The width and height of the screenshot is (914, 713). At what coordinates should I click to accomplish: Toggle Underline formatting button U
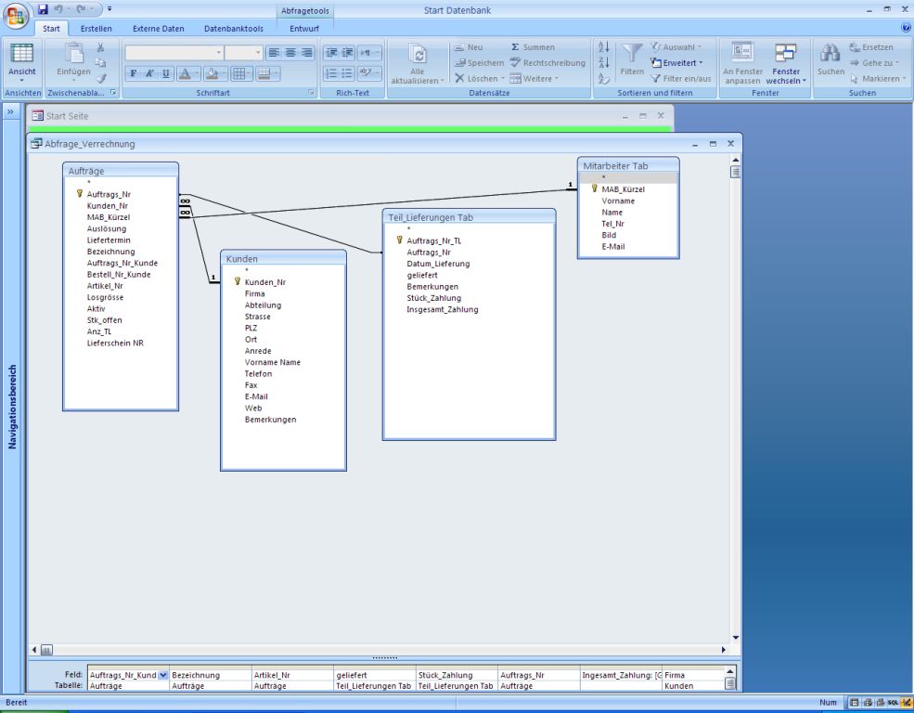(x=165, y=73)
